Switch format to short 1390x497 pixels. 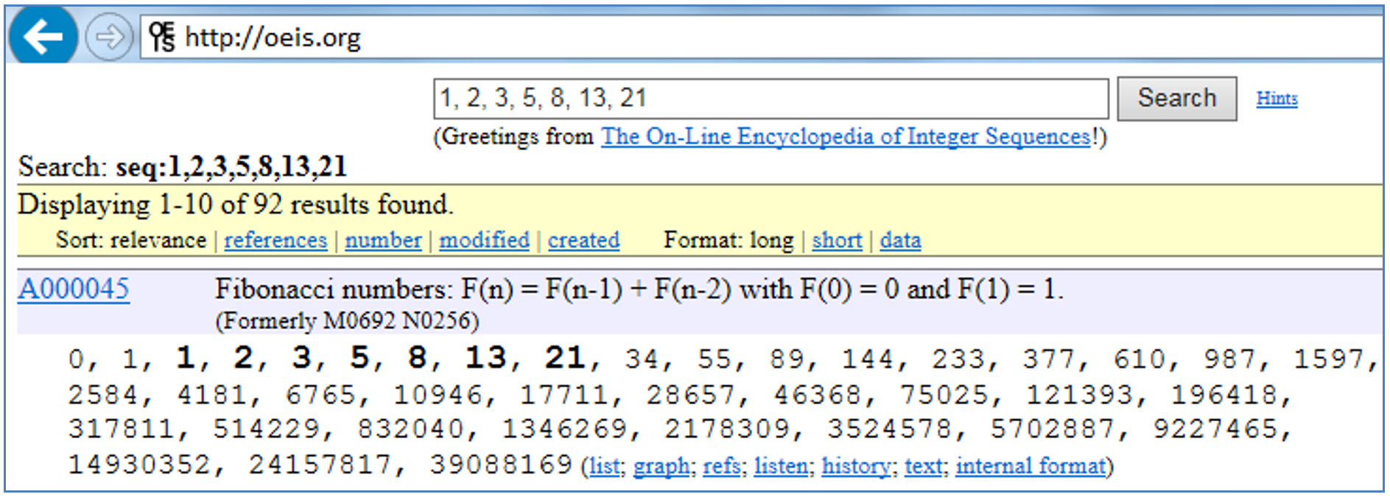tap(837, 240)
